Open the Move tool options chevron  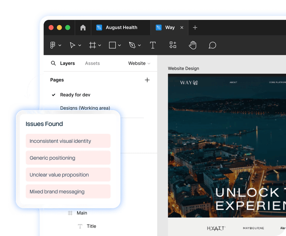[x=80, y=45]
